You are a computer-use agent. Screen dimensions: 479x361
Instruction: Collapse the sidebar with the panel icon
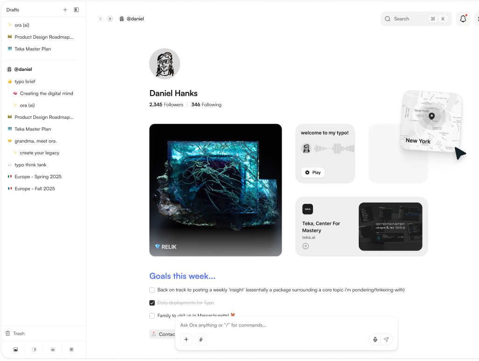pyautogui.click(x=76, y=10)
